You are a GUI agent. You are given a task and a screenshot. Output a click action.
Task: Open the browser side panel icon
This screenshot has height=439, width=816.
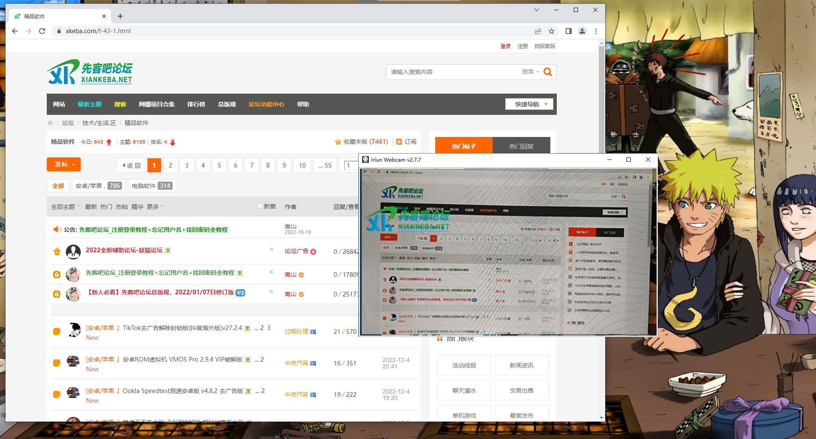569,31
